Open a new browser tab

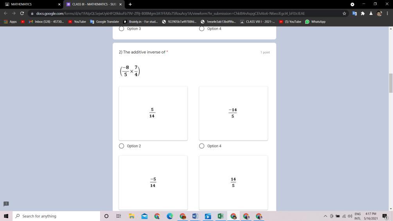pos(130,4)
